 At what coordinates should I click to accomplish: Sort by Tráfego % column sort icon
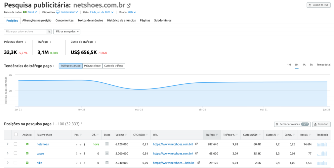tap(237, 135)
